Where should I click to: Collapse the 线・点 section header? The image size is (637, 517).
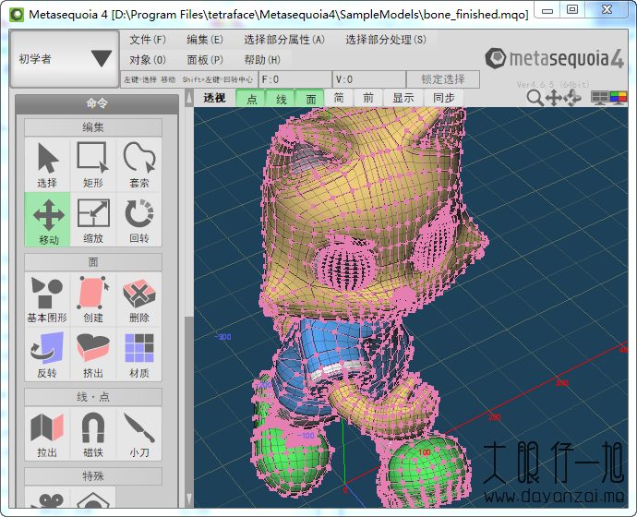(93, 397)
